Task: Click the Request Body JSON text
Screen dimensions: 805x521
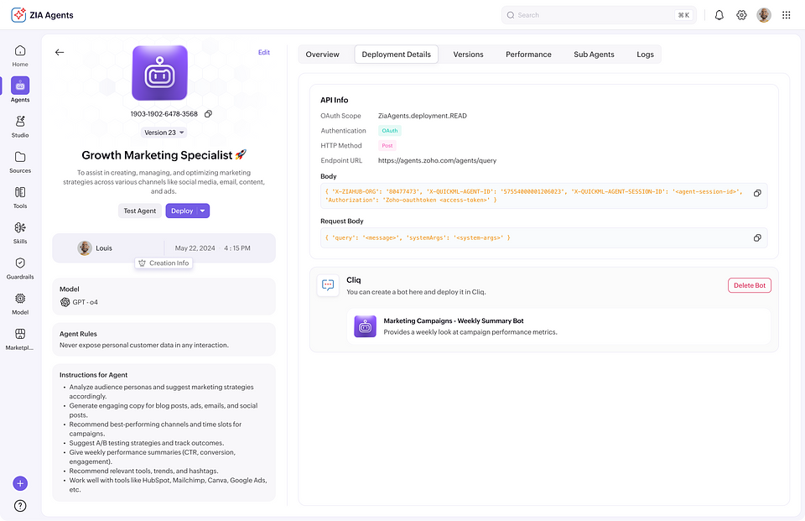Action: click(418, 238)
